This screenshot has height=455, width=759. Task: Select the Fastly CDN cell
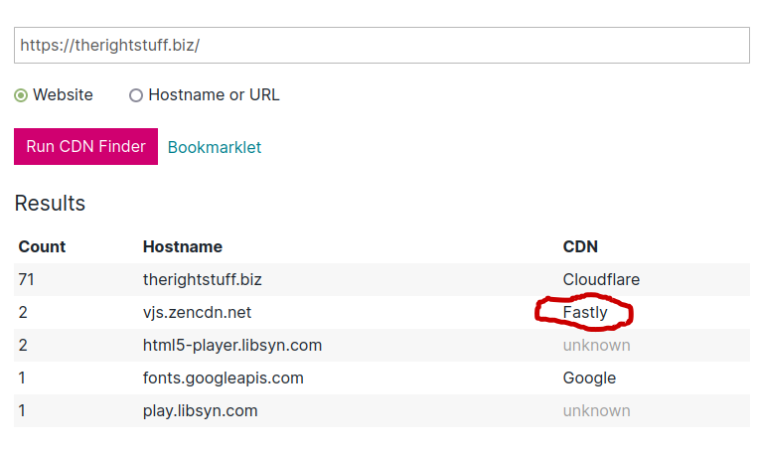585,313
